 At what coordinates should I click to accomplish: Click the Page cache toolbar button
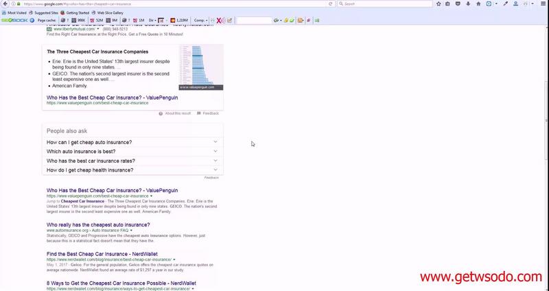[x=47, y=21]
